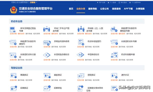Go to the 首页 tab
Image resolution: width=153 pixels, height=92 pixels.
71,9
